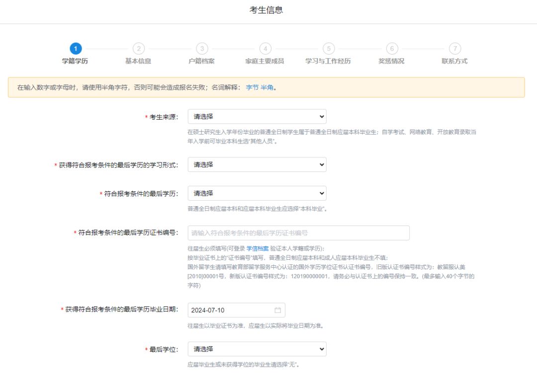
Task: Click the step 2 numbered circle
Action: 138,49
